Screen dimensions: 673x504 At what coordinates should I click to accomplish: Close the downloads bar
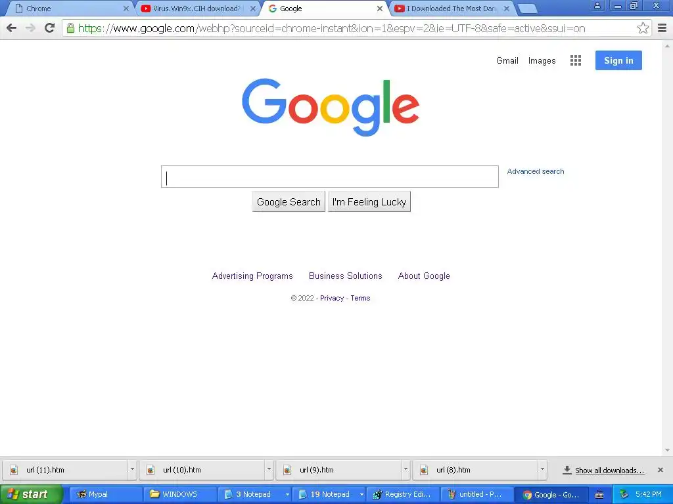tap(661, 470)
